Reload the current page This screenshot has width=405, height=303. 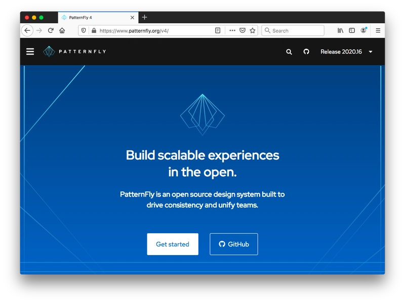click(x=51, y=31)
